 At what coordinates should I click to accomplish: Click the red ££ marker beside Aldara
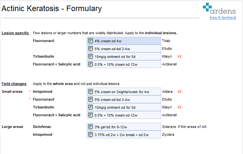coord(179,92)
